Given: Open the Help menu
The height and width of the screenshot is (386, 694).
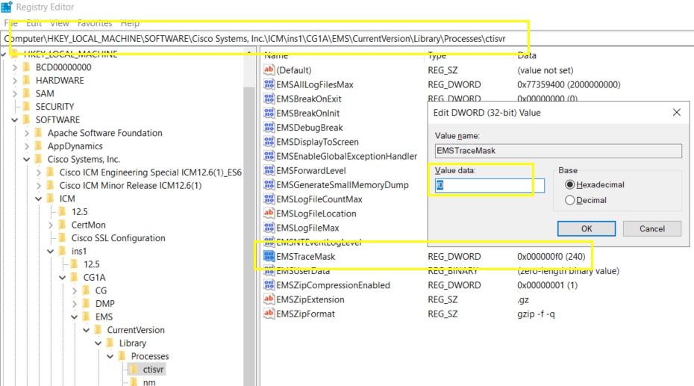Looking at the screenshot, I should tap(130, 23).
